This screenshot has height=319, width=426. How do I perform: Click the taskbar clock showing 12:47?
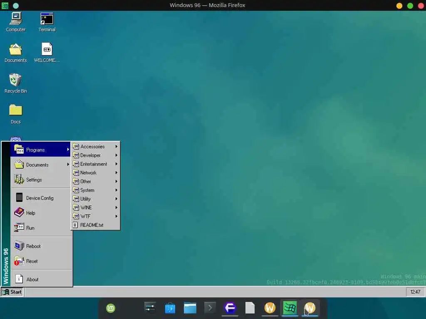[x=415, y=292]
